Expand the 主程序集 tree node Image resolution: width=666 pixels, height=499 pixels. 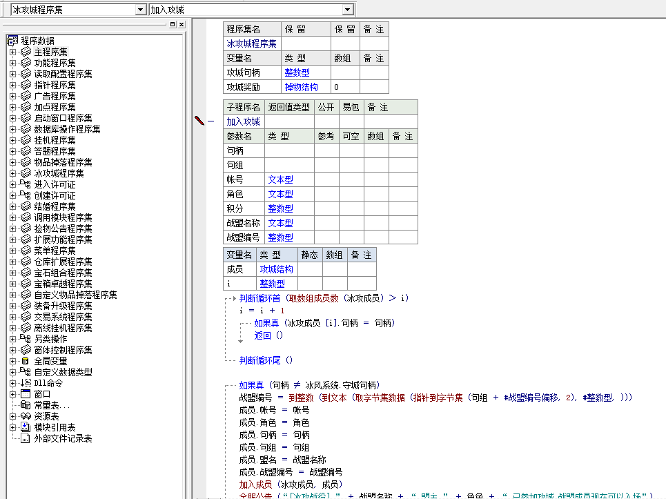click(12, 52)
